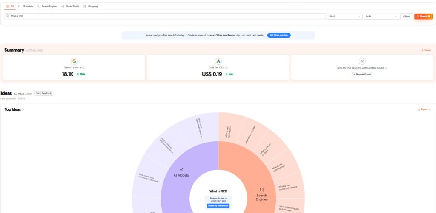Click the Google logo above Search Volume
The image size is (436, 213).
pyautogui.click(x=74, y=62)
